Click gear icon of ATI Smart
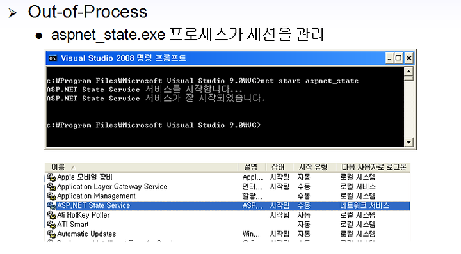Screen dimensions: 461x254 51,225
